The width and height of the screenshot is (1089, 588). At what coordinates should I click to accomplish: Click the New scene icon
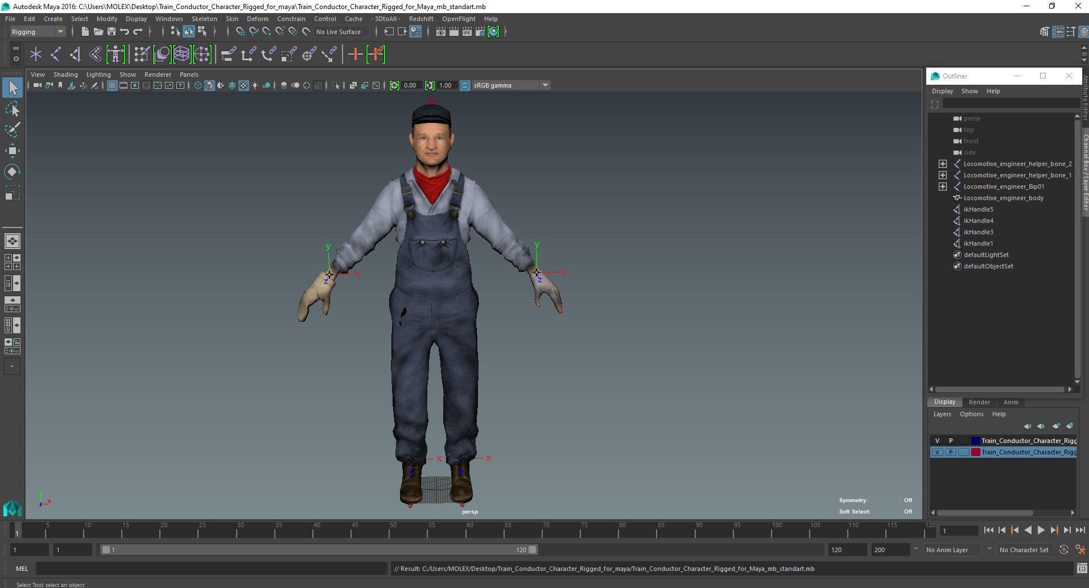click(x=85, y=32)
